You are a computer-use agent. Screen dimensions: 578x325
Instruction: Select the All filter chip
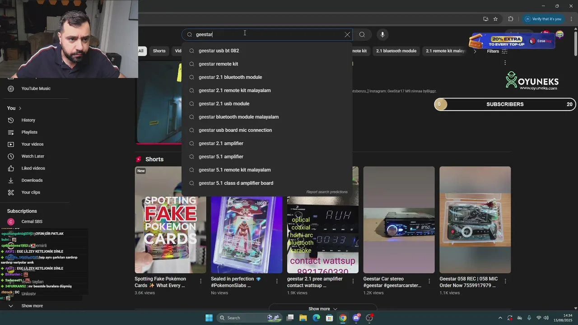point(141,51)
